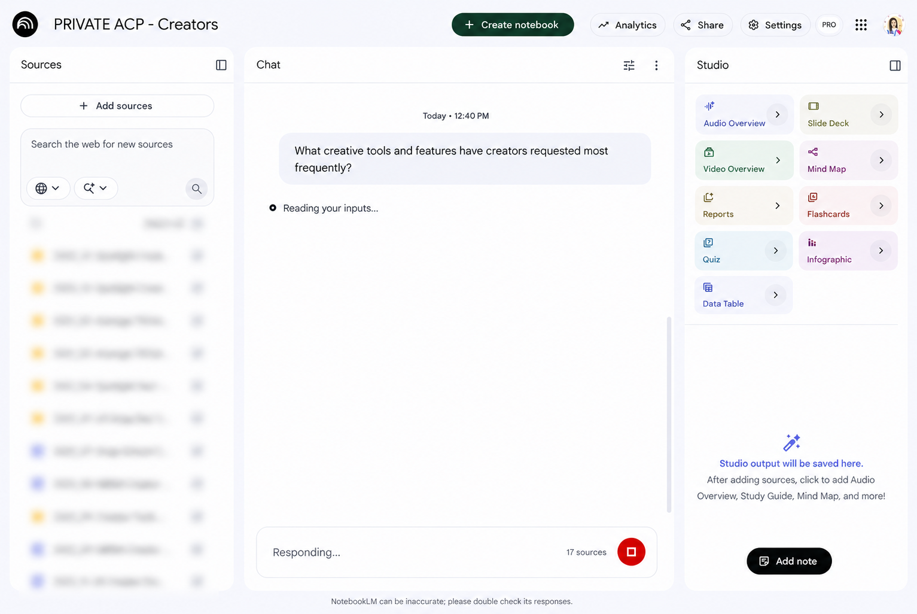The height and width of the screenshot is (614, 917).
Task: Click the Data Table icon
Action: (x=708, y=287)
